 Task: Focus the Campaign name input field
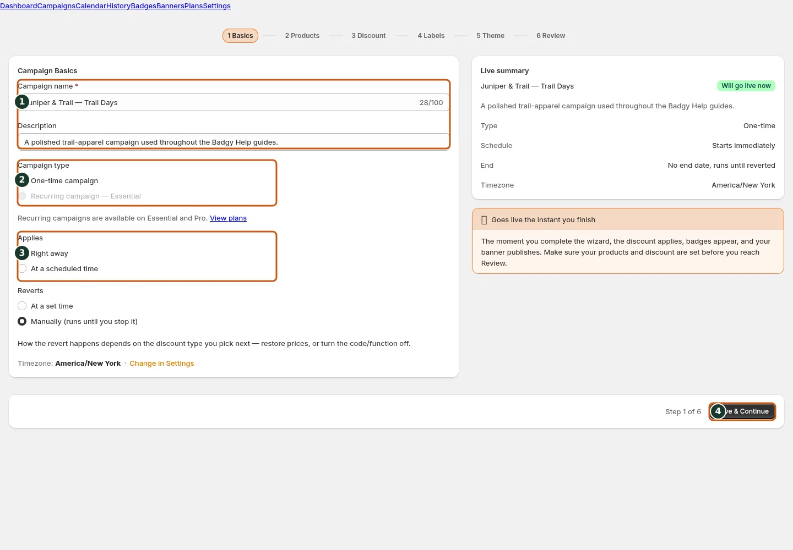pyautogui.click(x=234, y=102)
